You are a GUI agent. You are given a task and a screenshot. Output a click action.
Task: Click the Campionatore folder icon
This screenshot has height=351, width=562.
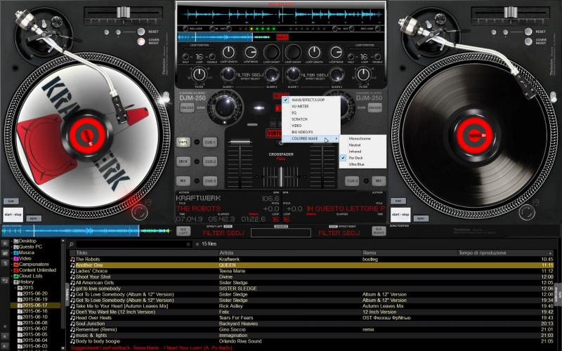click(15, 265)
